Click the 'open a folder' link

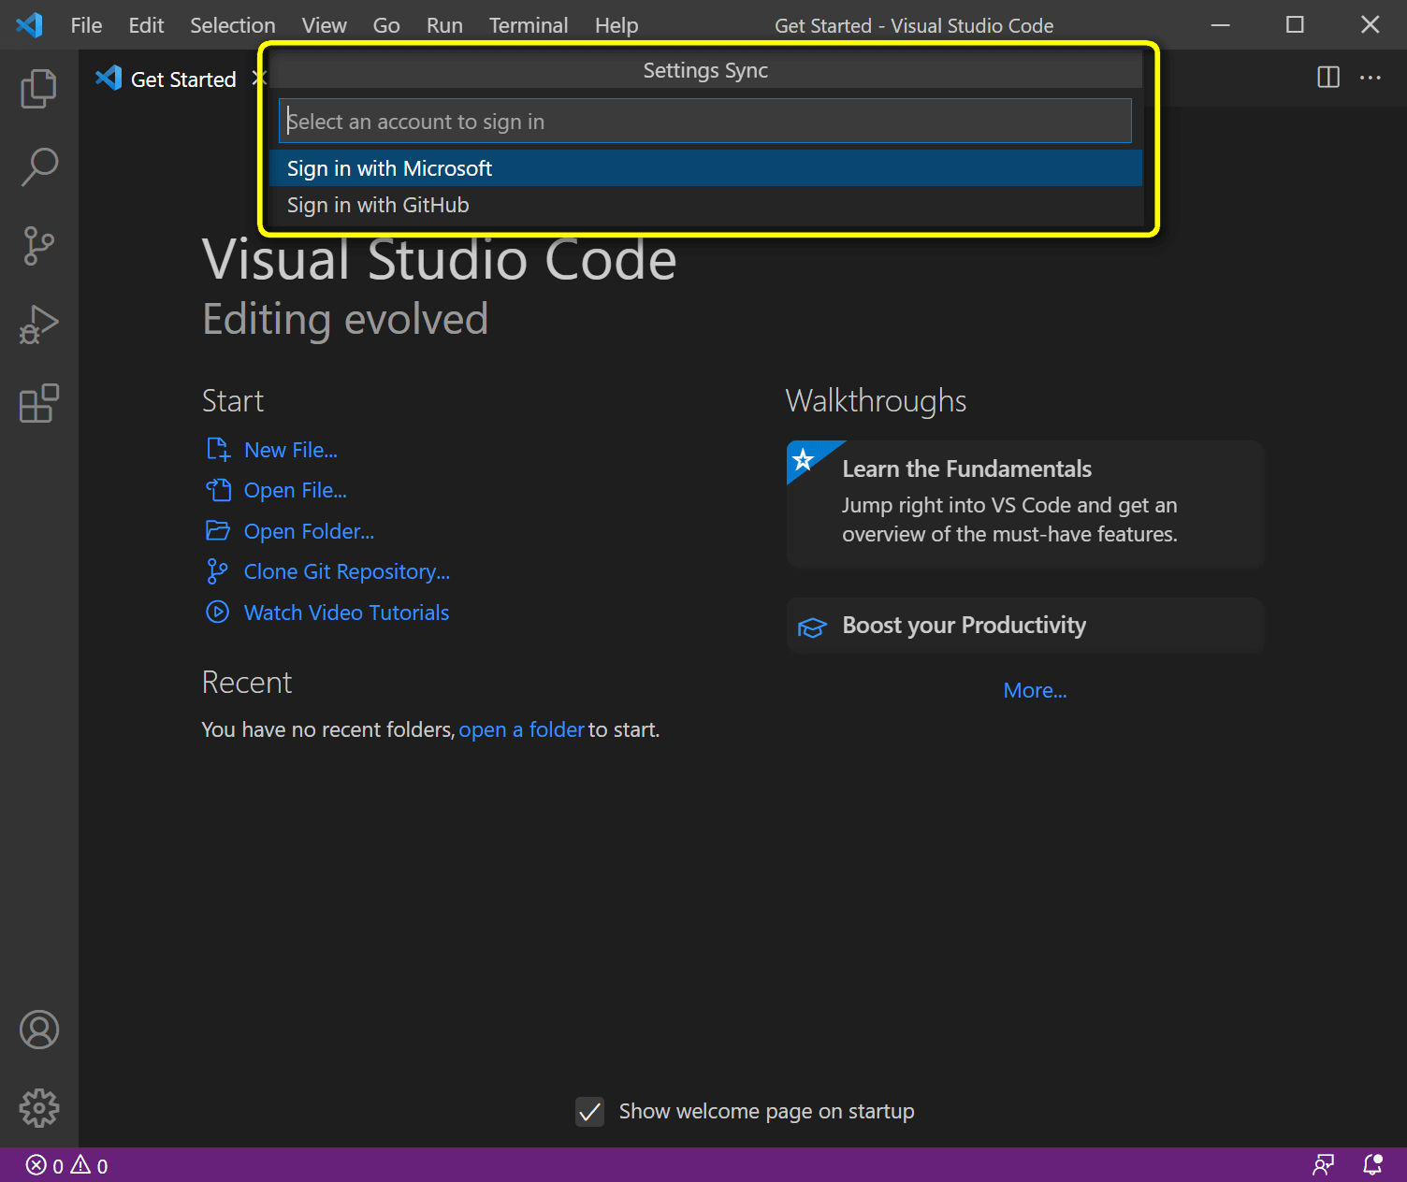pyautogui.click(x=521, y=729)
